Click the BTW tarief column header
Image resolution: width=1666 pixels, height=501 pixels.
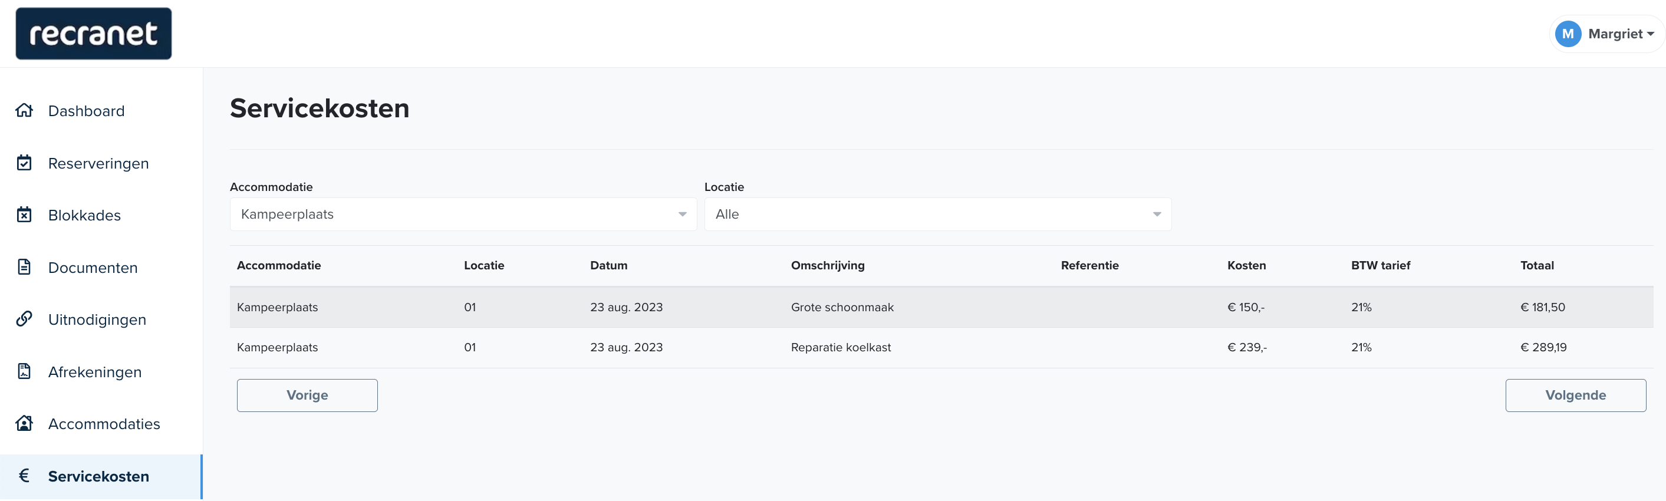coord(1380,265)
